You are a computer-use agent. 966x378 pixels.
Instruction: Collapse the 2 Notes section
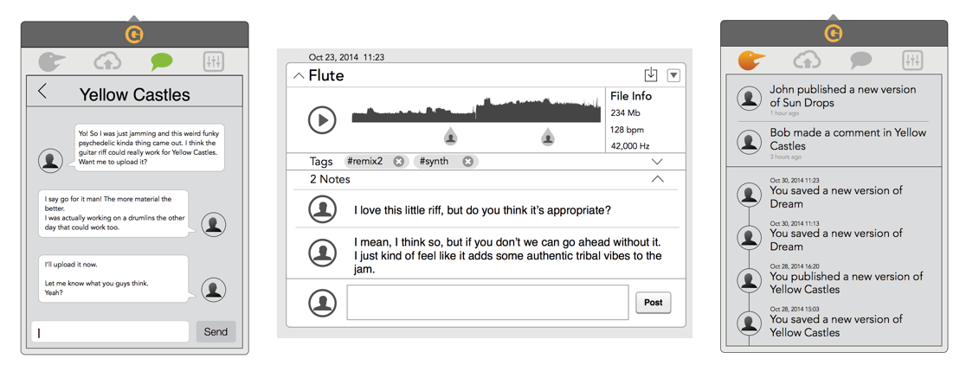click(x=657, y=179)
